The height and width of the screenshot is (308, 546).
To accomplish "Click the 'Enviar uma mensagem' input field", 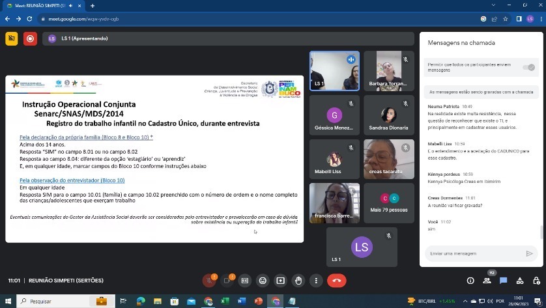I will click(x=474, y=253).
